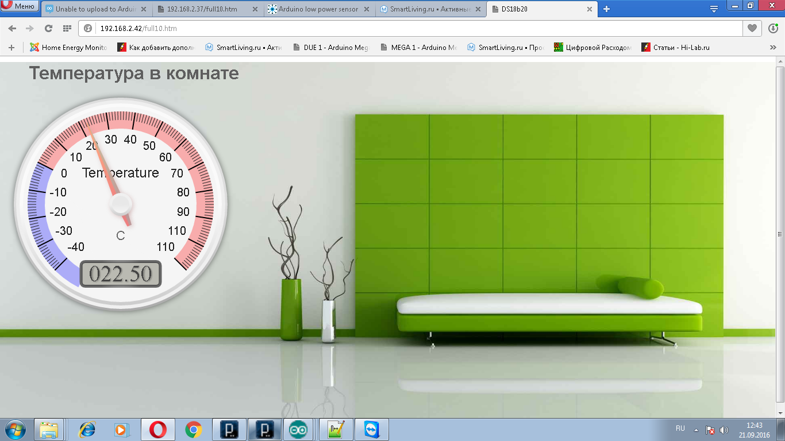Image resolution: width=785 pixels, height=441 pixels.
Task: Open the Opera Меню button
Action: coord(20,6)
